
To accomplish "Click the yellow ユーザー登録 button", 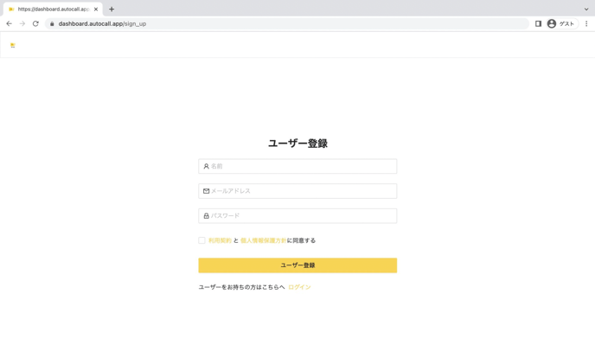I will pos(297,265).
